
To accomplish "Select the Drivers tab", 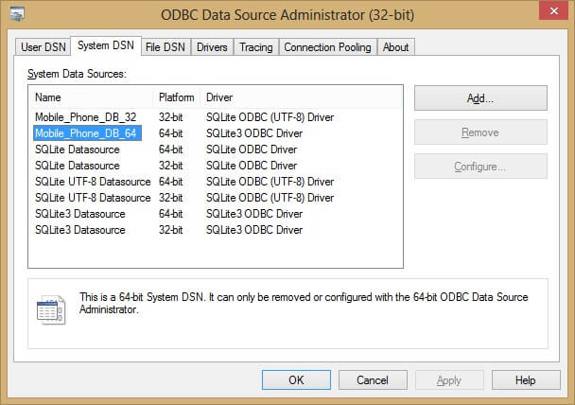I will (212, 47).
